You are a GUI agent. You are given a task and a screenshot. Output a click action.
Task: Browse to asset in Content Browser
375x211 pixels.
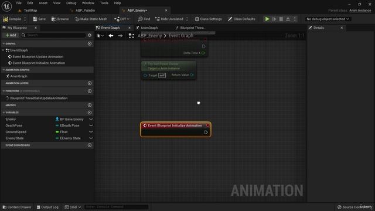click(x=60, y=19)
